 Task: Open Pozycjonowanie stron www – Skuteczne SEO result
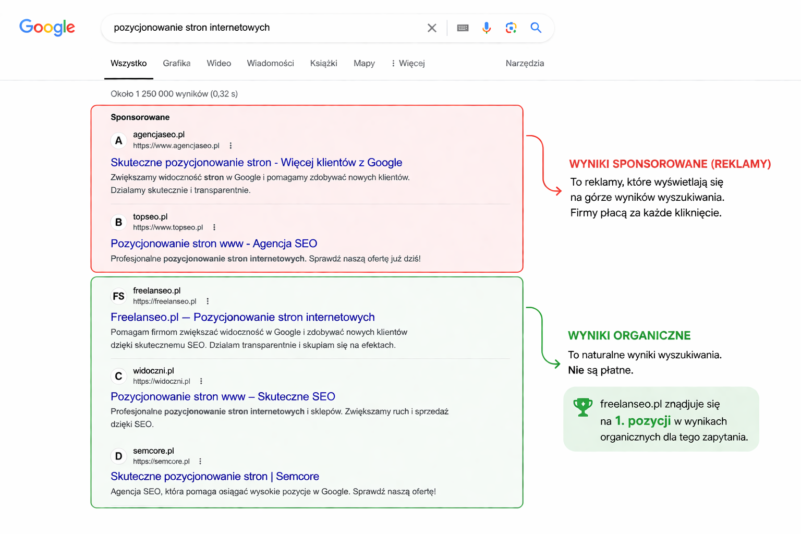click(223, 396)
